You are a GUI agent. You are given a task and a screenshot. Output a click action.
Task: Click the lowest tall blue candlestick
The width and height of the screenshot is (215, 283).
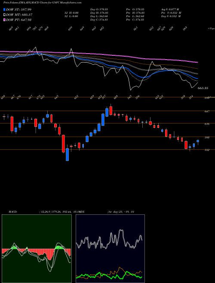click(x=68, y=154)
